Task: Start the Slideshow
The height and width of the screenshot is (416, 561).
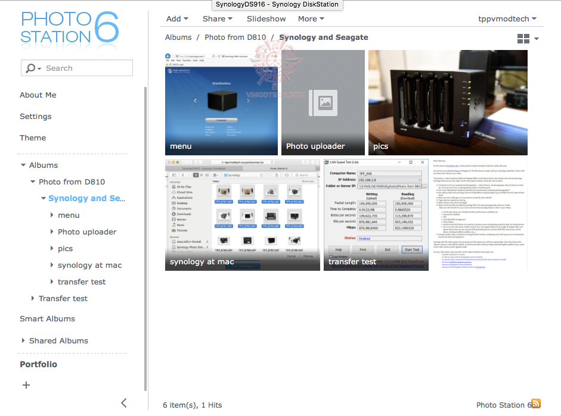Action: 266,18
